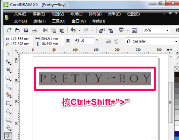Choose the no-fill X color swatch
Screen dimensions: 179x140
pyautogui.click(x=177, y=69)
